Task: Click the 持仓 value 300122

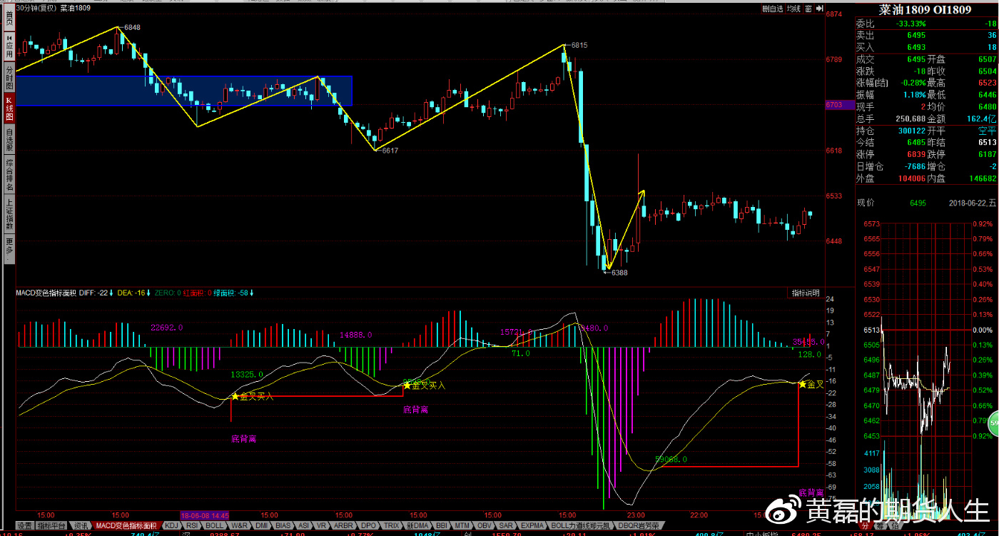Action: coord(912,131)
